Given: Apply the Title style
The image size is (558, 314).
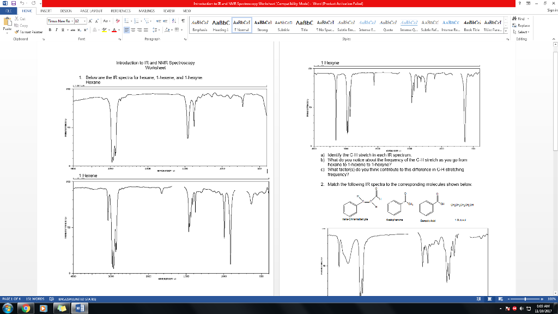Looking at the screenshot, I should click(305, 25).
